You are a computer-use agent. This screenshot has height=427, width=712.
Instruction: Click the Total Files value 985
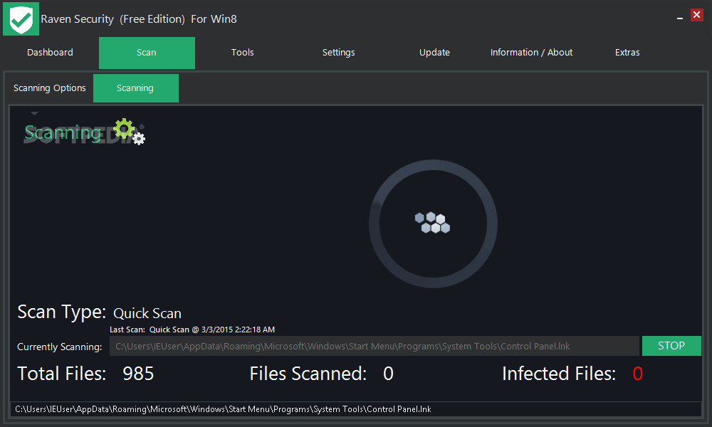pos(138,374)
